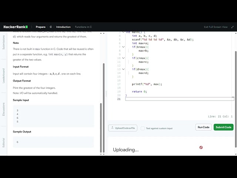Viewport: 237px width, 178px height.
Task: Click the panel divider resize handle
Action: point(106,93)
